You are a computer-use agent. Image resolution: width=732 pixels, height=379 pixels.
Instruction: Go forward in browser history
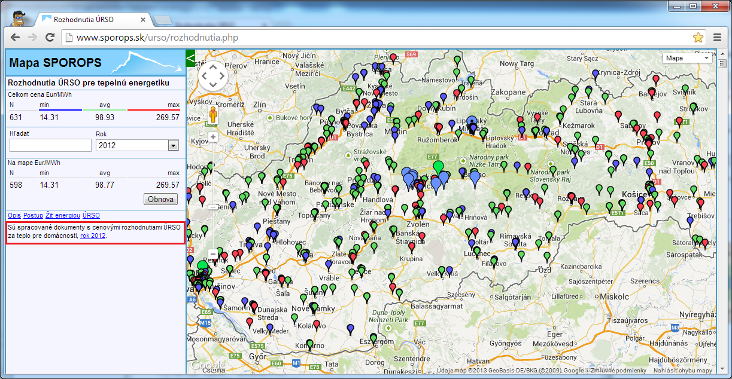[32, 38]
